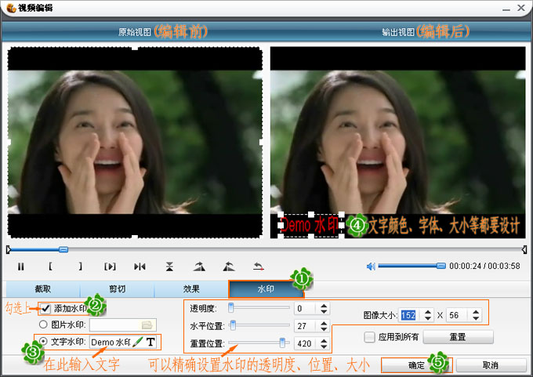
Task: Click the flip horizontal icon
Action: tap(140, 266)
